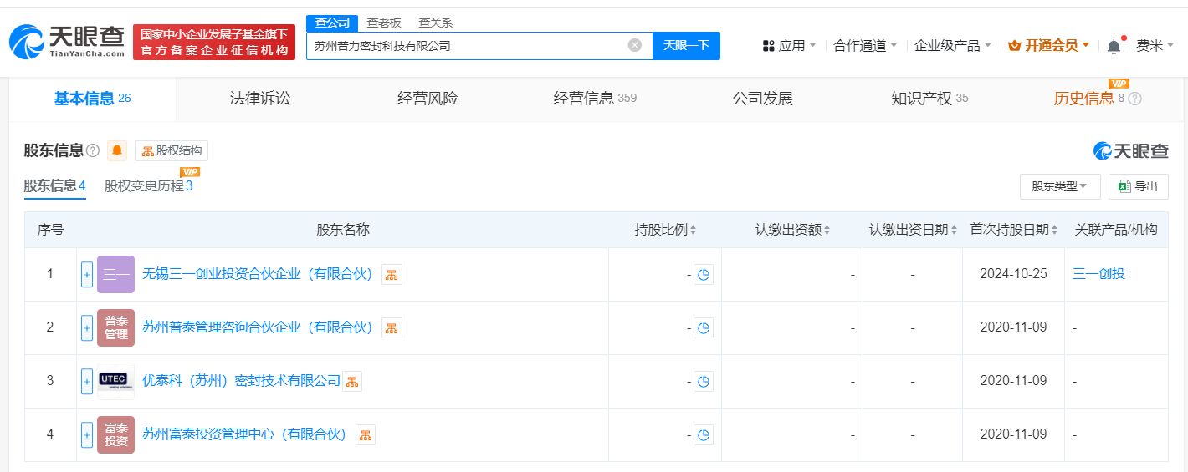Show pie chart for 苏州普泰管理咨询 shareholding

pyautogui.click(x=704, y=328)
